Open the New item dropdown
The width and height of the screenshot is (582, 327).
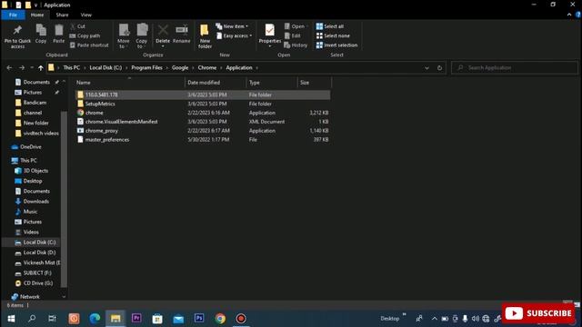pyautogui.click(x=232, y=26)
